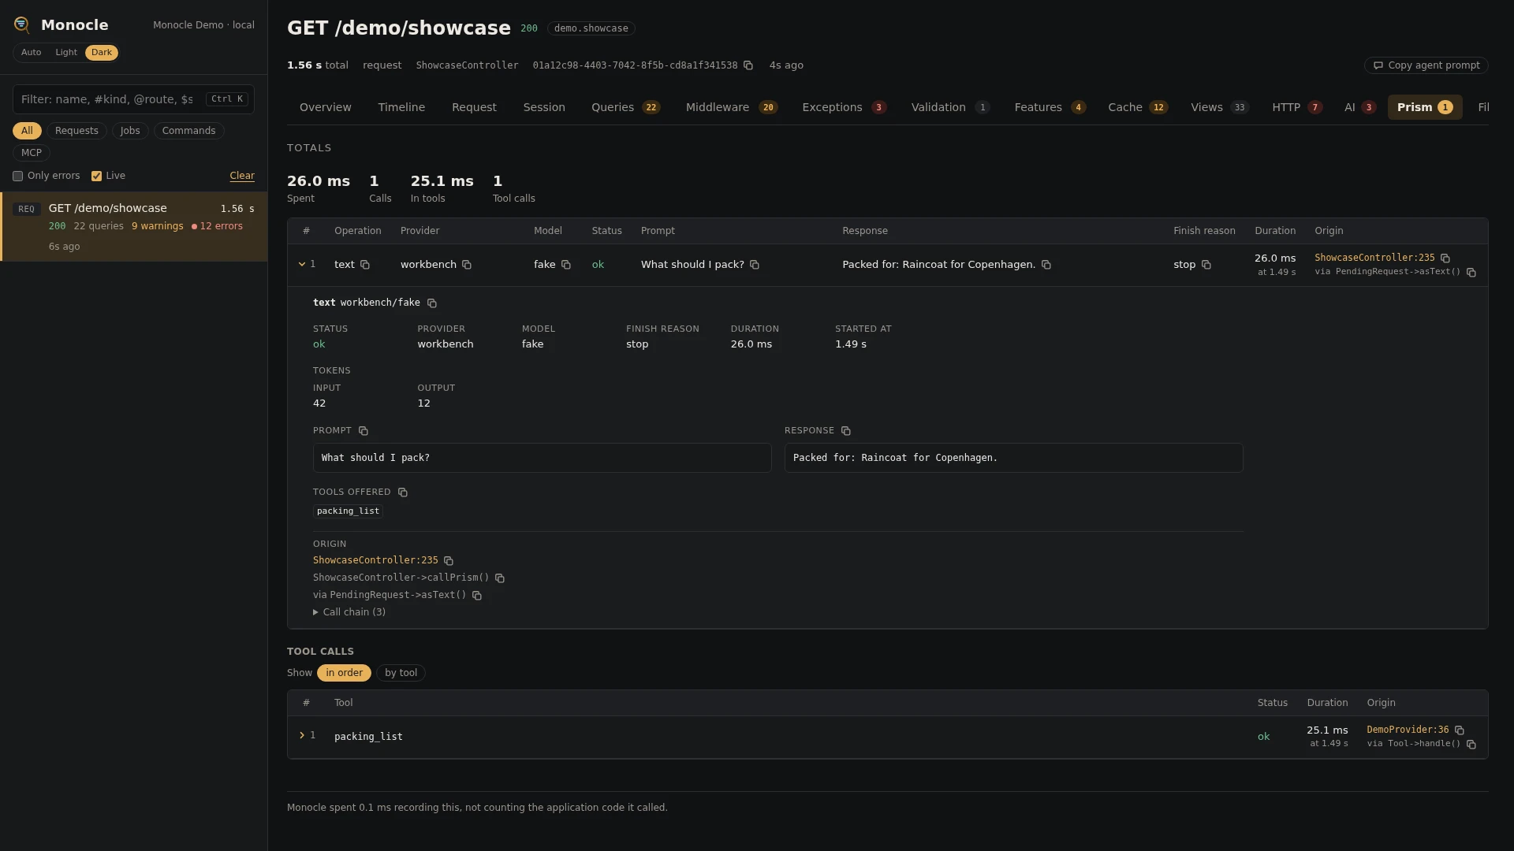This screenshot has height=851, width=1514.
Task: Copy 'via PendingRequest->asText()' in table row
Action: click(1471, 273)
